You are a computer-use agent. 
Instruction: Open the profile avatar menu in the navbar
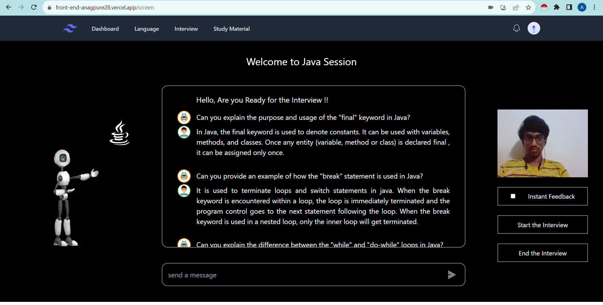(534, 28)
